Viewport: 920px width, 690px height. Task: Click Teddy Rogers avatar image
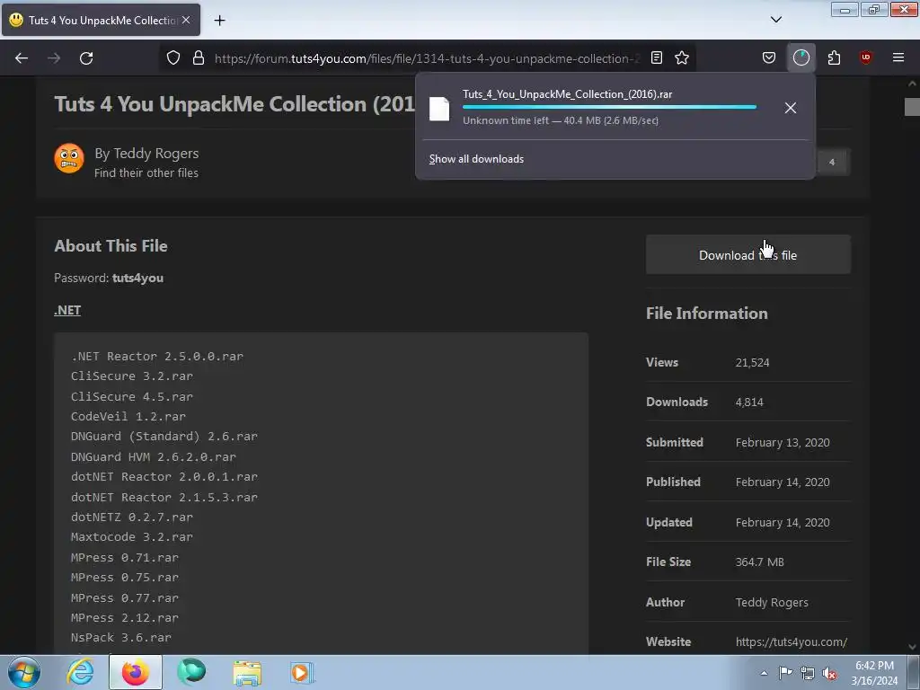pos(69,158)
